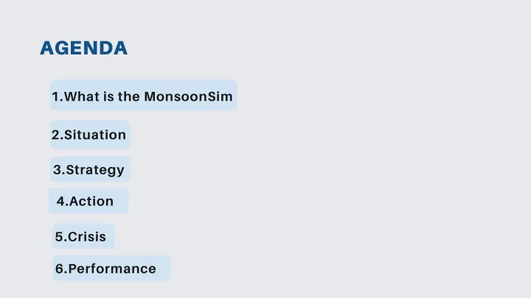Select the "1.What is the MonsoonSim" agenda item
531x298 pixels.
144,95
